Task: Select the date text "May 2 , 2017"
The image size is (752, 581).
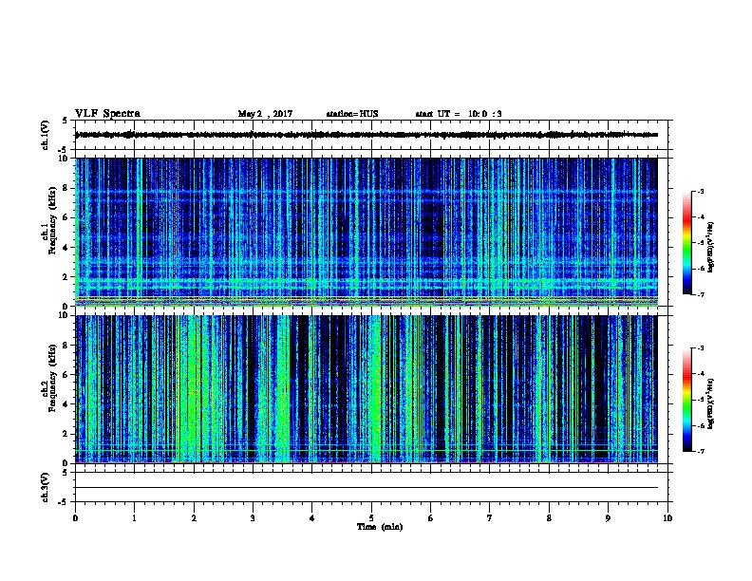Action: tap(265, 114)
